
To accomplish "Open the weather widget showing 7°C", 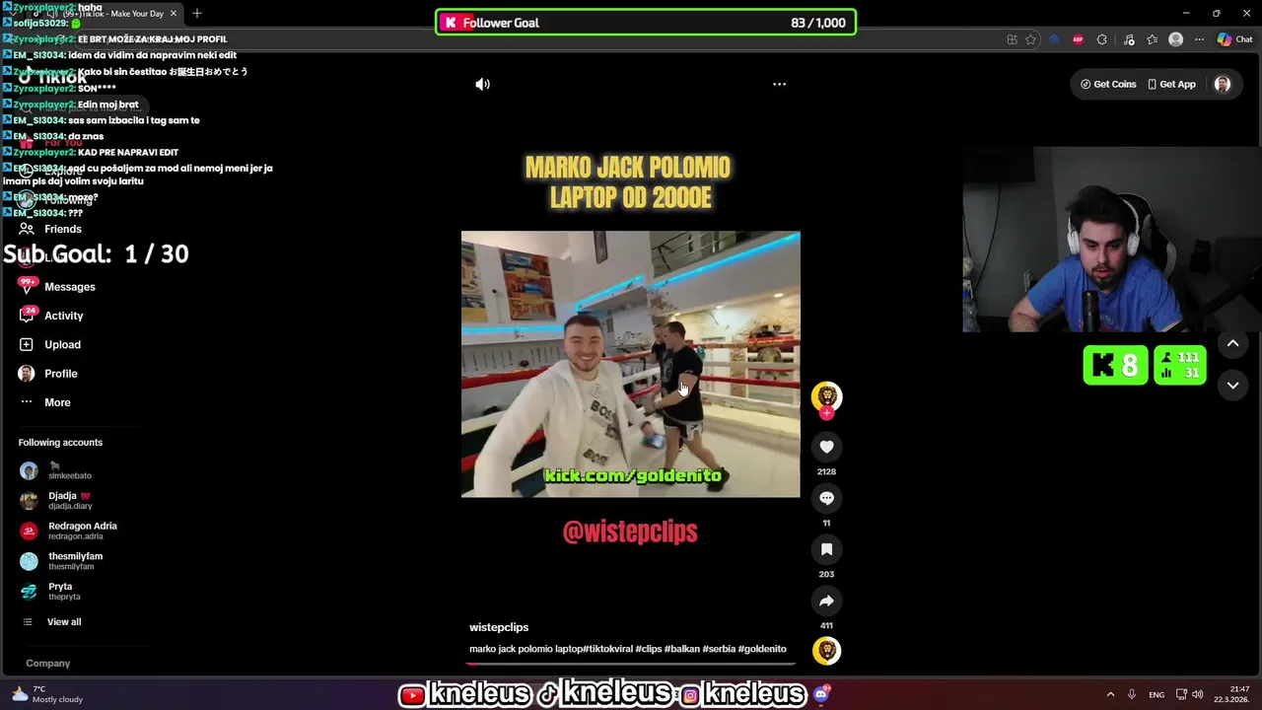I will coord(47,694).
